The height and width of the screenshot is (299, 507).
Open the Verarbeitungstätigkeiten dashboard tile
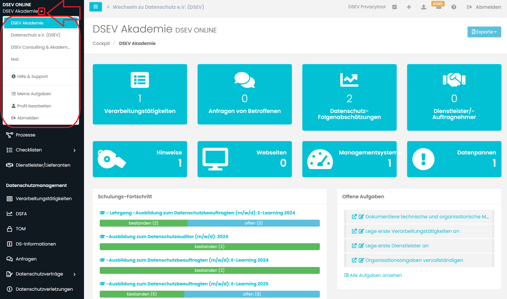tap(140, 94)
